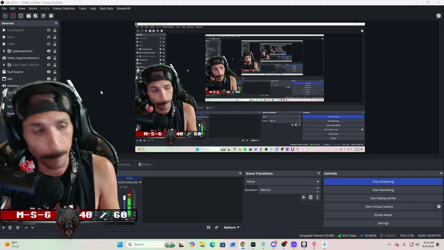Viewport: 444px width, 250px height.
Task: Open Discord from the taskbar
Action: (x=274, y=244)
